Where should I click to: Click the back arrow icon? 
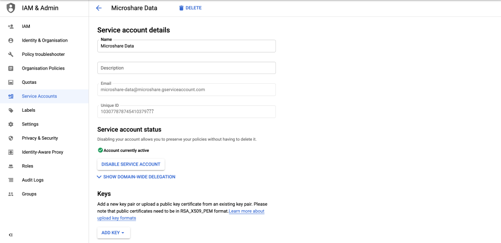(x=99, y=8)
